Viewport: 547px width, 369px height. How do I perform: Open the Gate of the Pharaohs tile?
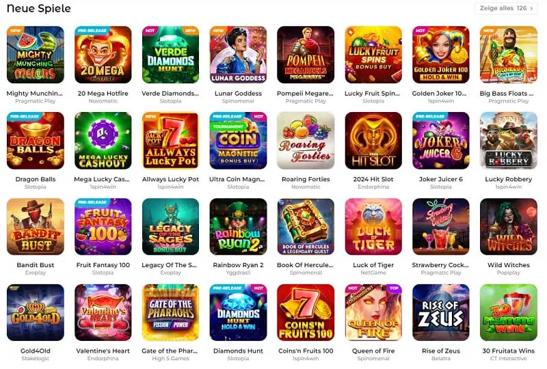(x=170, y=312)
